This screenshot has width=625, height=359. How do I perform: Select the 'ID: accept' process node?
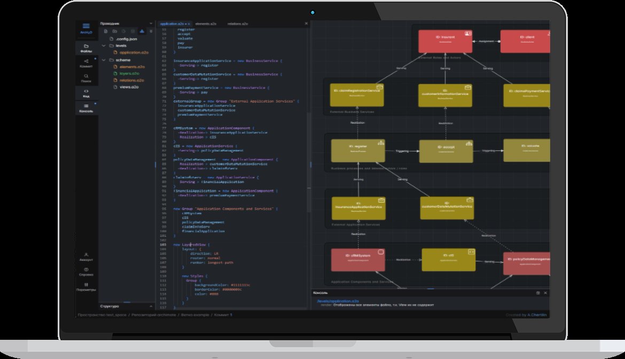click(446, 151)
